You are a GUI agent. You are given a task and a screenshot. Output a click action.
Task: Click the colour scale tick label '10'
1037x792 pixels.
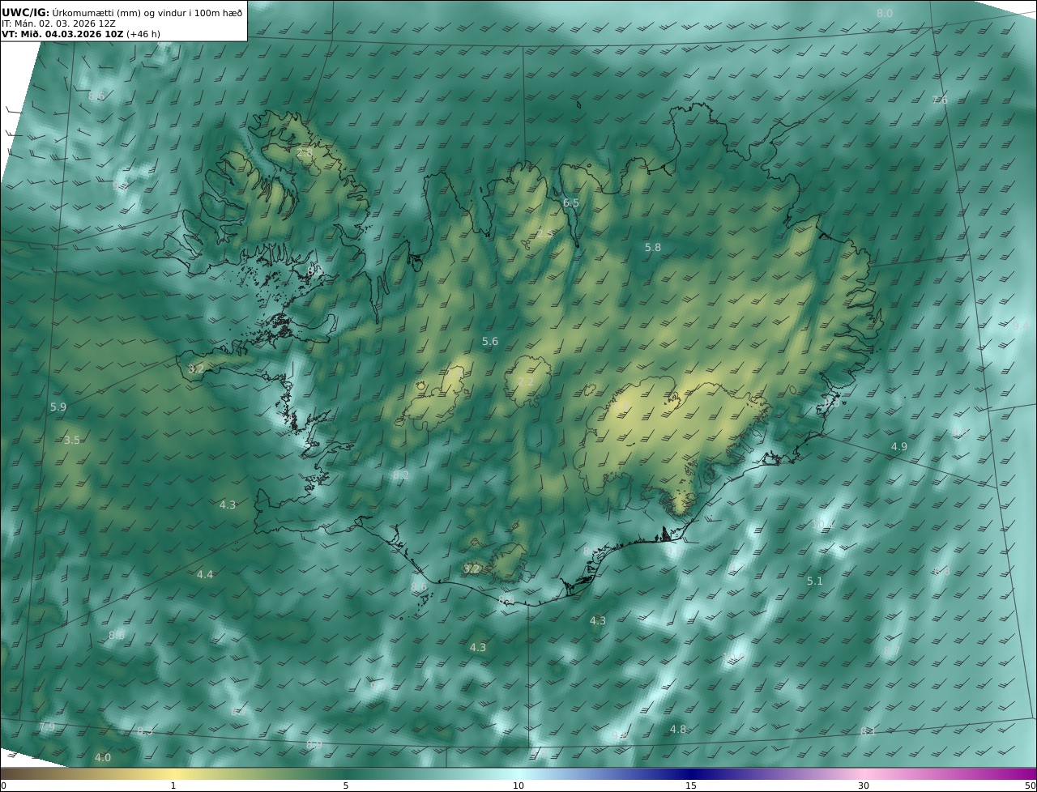click(x=518, y=786)
